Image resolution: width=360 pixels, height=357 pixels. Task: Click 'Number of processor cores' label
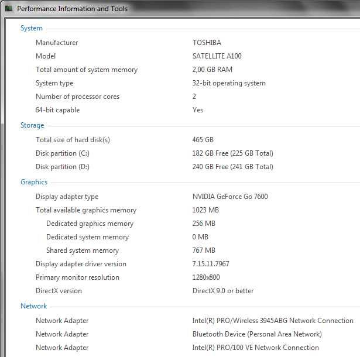coord(78,97)
